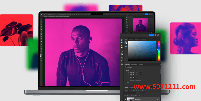Hide the Background layer using eye icon
The image size is (201, 101).
point(125,99)
